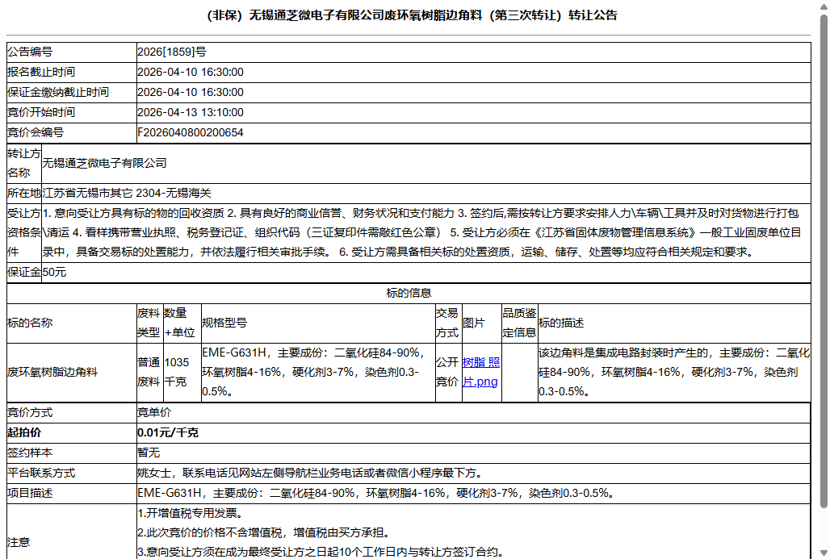Click the EME-G631H specification cell in item row
The height and width of the screenshot is (559, 830).
tap(318, 373)
